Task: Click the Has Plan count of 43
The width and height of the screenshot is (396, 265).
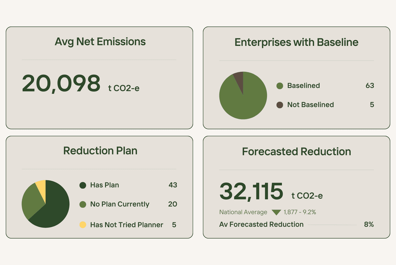Action: pos(173,185)
